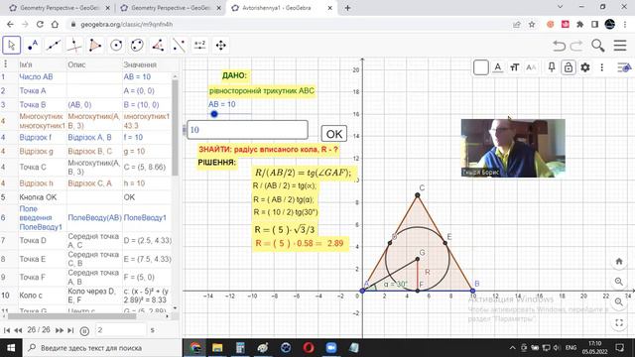The height and width of the screenshot is (357, 635).
Task: Open the Windows Start menu
Action: pyautogui.click(x=11, y=348)
